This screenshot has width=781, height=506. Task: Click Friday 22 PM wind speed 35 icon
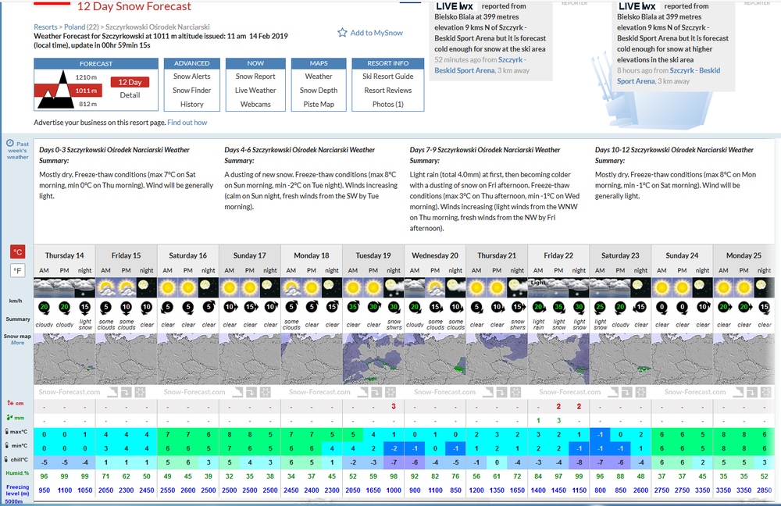tap(558, 307)
